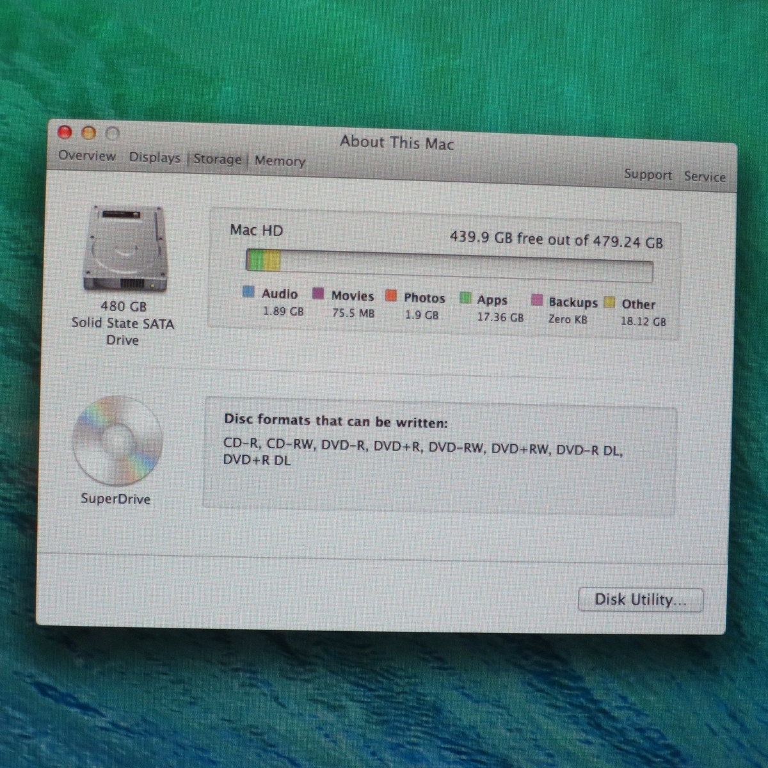Viewport: 768px width, 768px height.
Task: Click the blue Audio legend swatch
Action: 248,292
